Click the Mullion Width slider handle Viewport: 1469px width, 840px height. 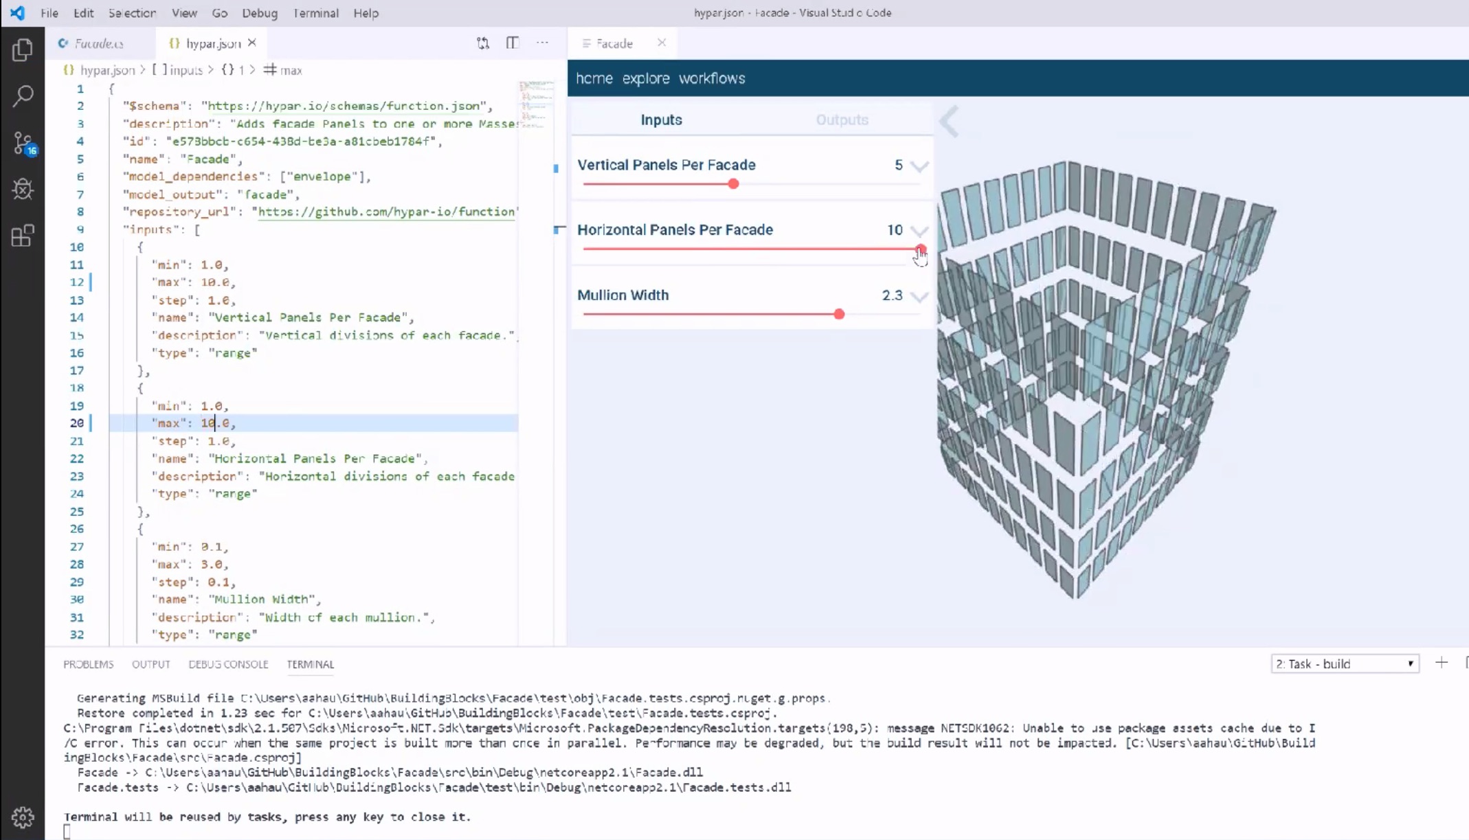tap(839, 314)
